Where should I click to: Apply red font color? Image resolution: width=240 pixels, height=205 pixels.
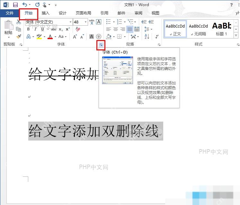[x=50, y=37]
